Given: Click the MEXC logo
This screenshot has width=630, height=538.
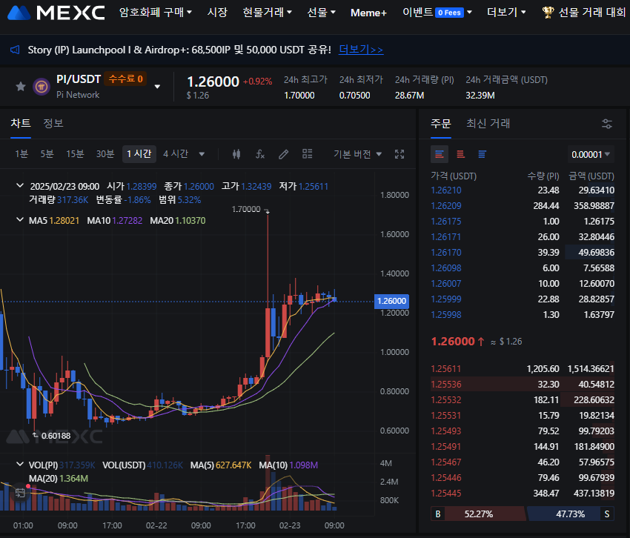Looking at the screenshot, I should [56, 13].
